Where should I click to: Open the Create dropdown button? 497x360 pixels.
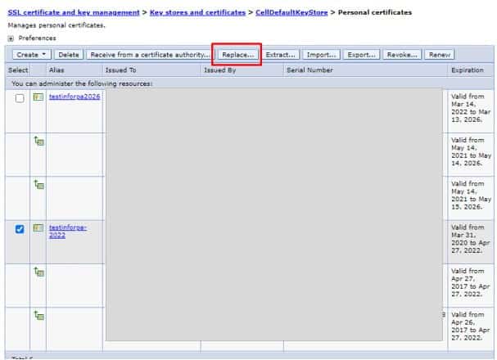pyautogui.click(x=31, y=55)
